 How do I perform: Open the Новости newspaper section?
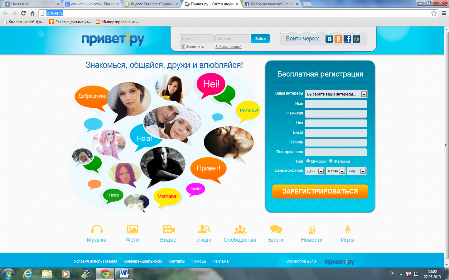[x=312, y=234]
